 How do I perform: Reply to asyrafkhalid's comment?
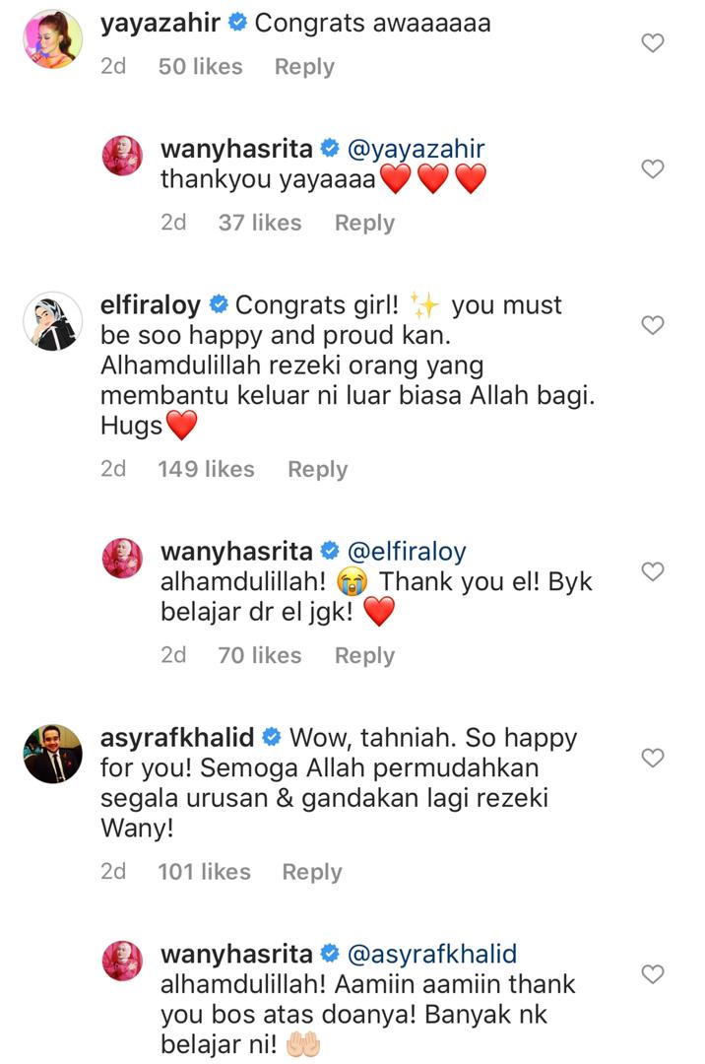(x=312, y=871)
